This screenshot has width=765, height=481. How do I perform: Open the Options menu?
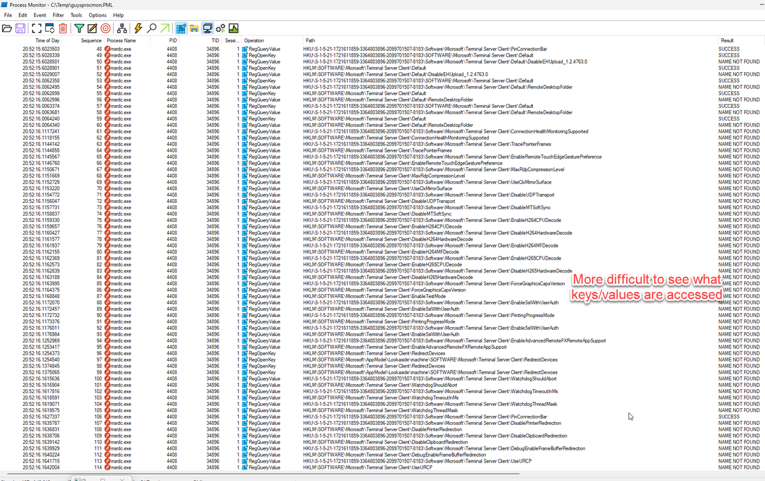point(98,15)
